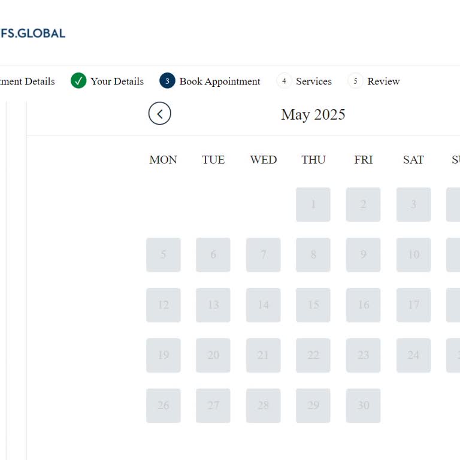Select May 15 on the calendar

click(x=313, y=305)
